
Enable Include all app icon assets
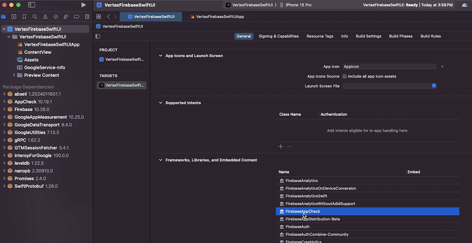click(344, 76)
